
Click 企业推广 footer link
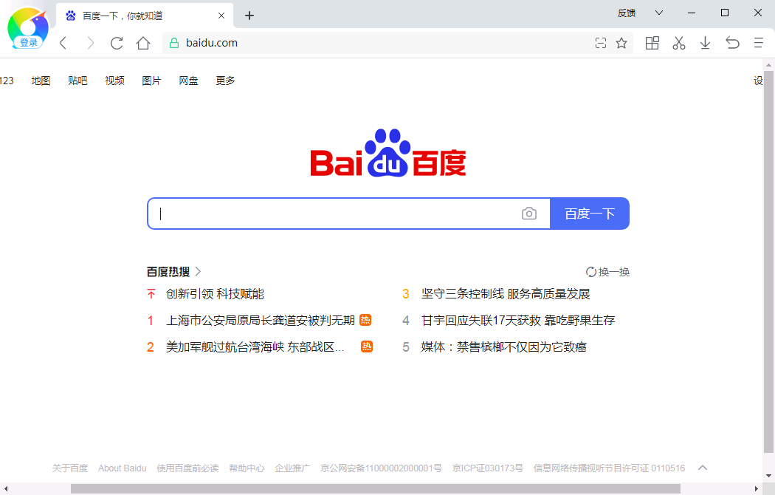click(292, 468)
